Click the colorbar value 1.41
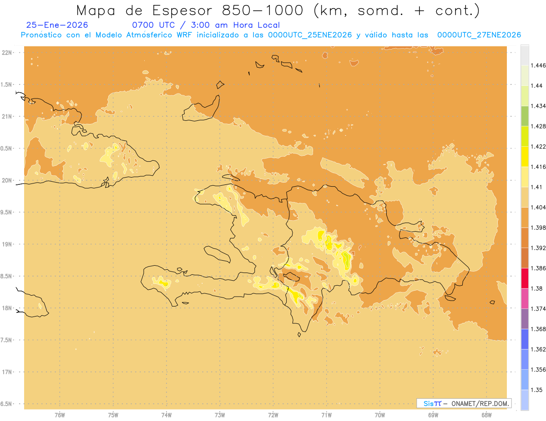 [x=537, y=187]
